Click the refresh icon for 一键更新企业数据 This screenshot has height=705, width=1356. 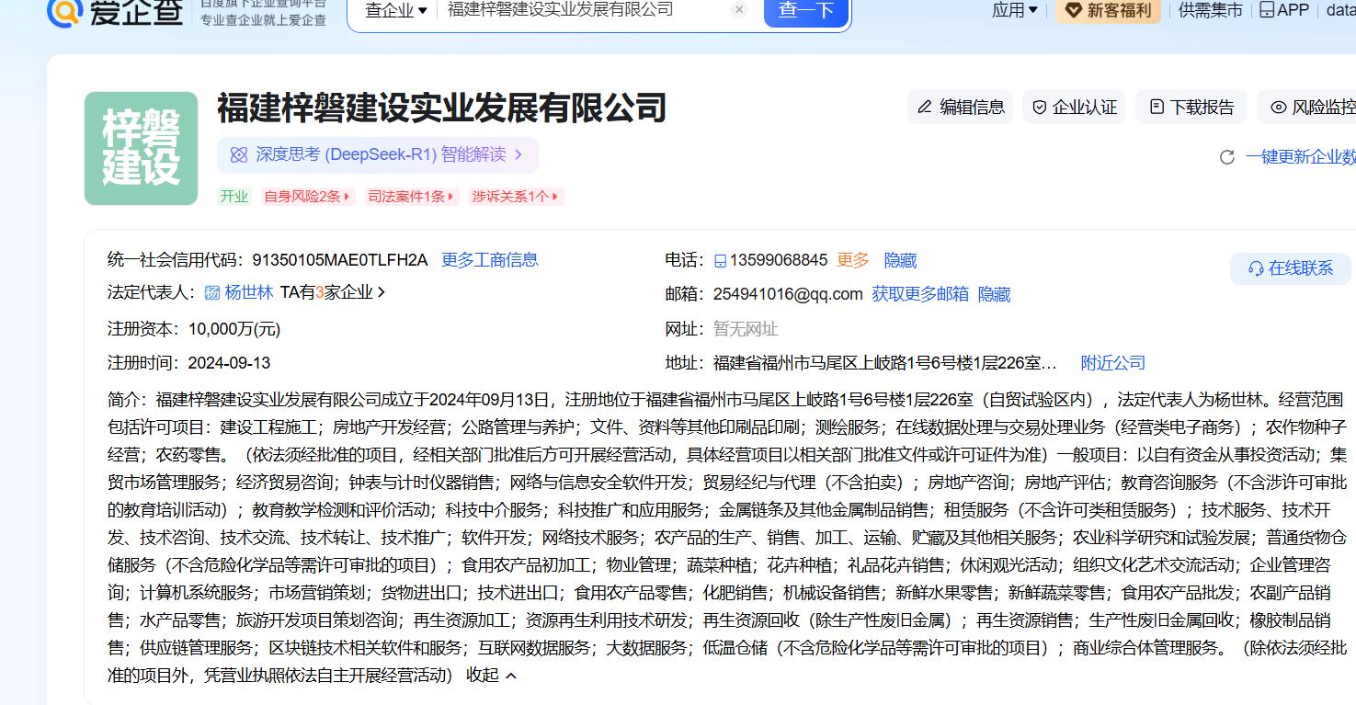[1226, 157]
